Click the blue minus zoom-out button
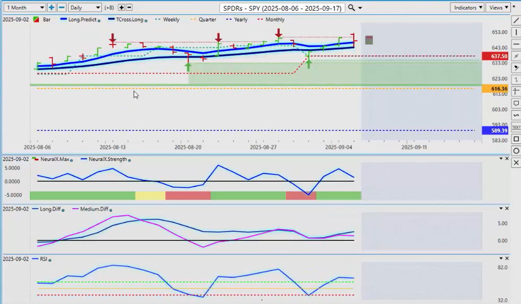This screenshot has width=521, height=304. pyautogui.click(x=61, y=8)
